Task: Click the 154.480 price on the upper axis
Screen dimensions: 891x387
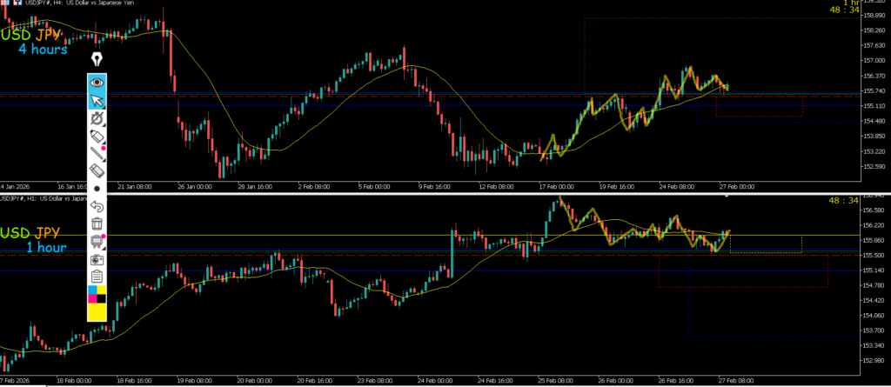Action: pos(875,121)
